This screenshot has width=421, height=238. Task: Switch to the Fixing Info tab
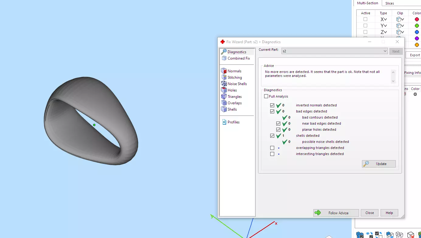pos(412,73)
